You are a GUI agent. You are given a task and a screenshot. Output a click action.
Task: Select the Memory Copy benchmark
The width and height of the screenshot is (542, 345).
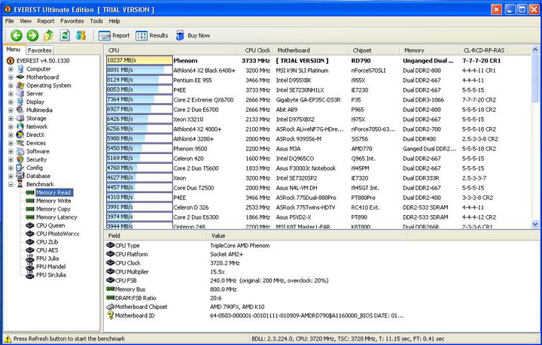53,209
